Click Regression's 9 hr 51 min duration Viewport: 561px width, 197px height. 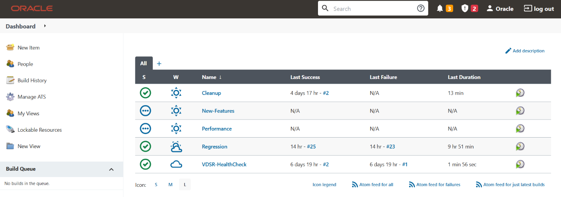[461, 147]
